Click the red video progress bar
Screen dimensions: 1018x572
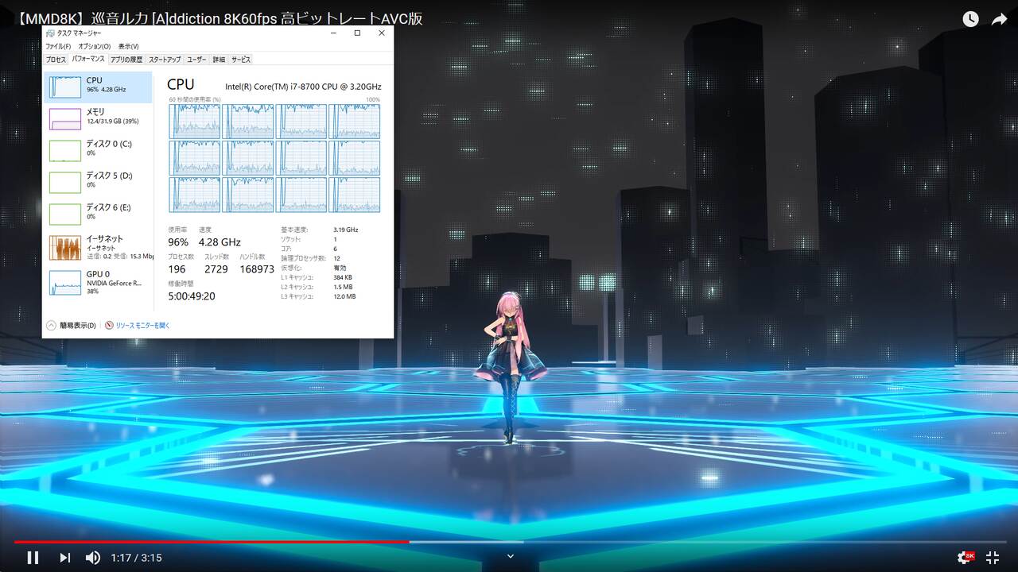point(239,542)
